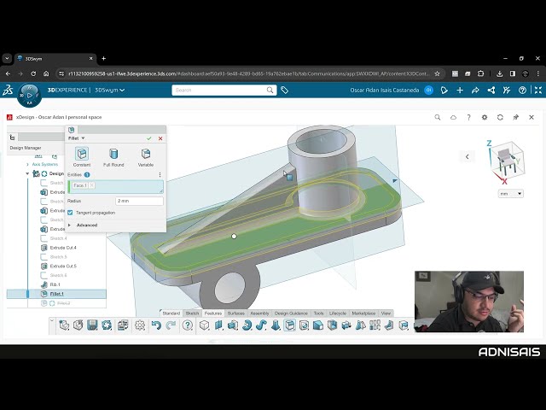Click the view orientation cube

[x=507, y=161]
